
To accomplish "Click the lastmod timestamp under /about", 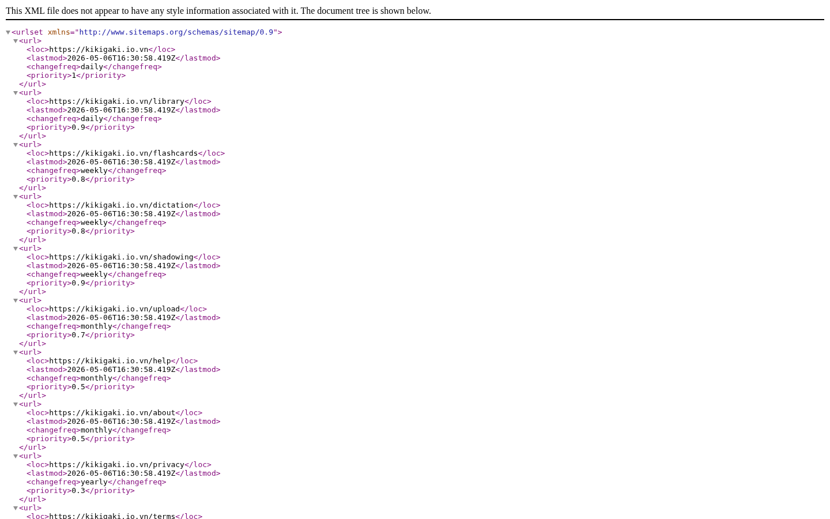I will [x=121, y=422].
